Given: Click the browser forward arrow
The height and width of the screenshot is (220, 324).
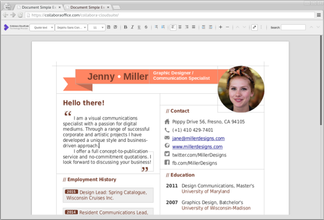Looking at the screenshot, I should click(13, 15).
